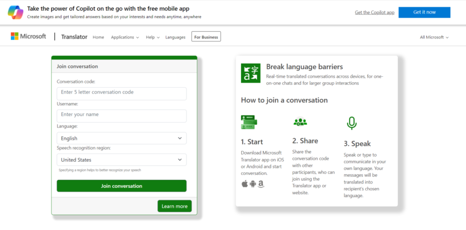Click the Start step chat icon
Screen dimensions: 466x230
click(249, 122)
